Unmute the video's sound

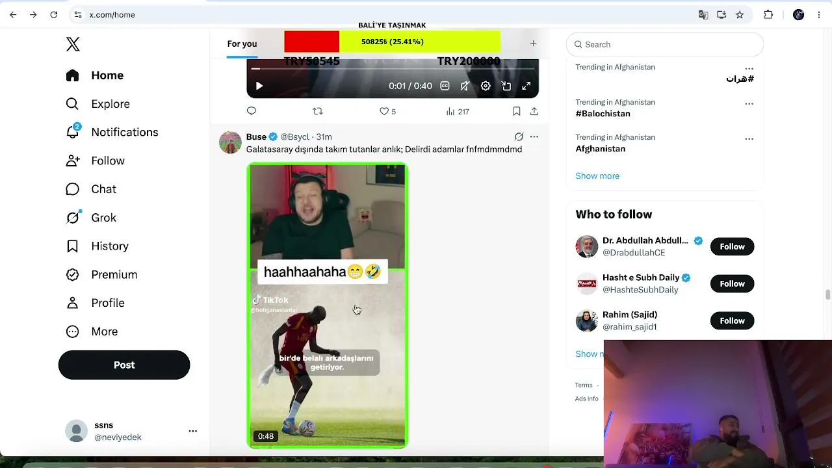click(x=465, y=86)
